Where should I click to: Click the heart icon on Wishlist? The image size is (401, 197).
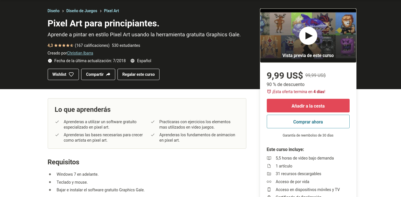click(71, 74)
